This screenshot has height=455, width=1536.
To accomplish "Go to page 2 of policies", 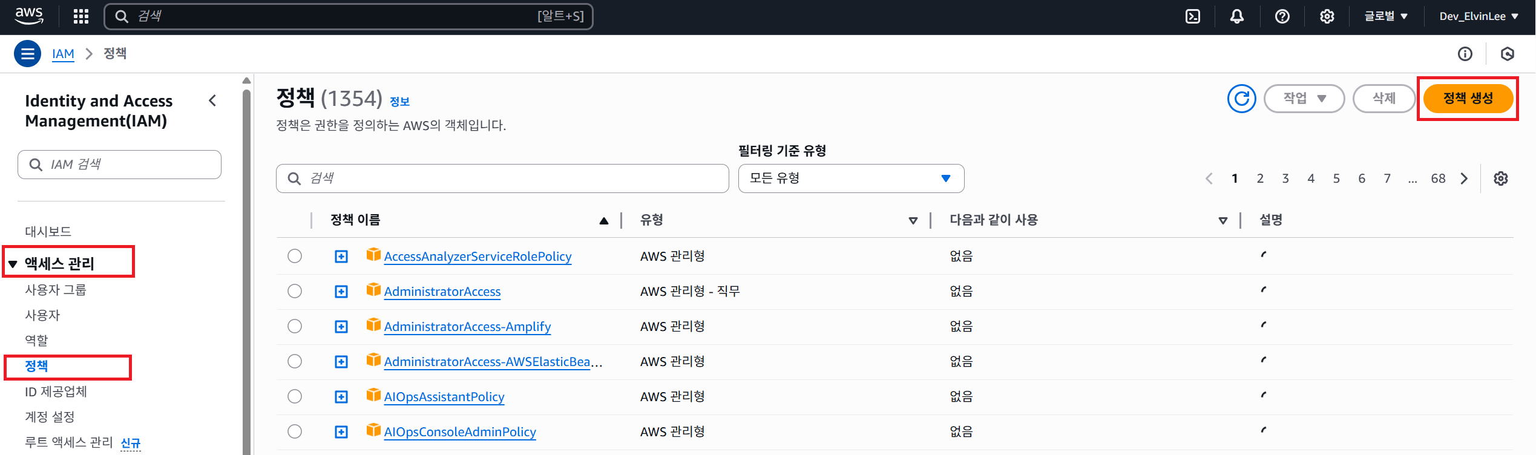I will 1260,178.
